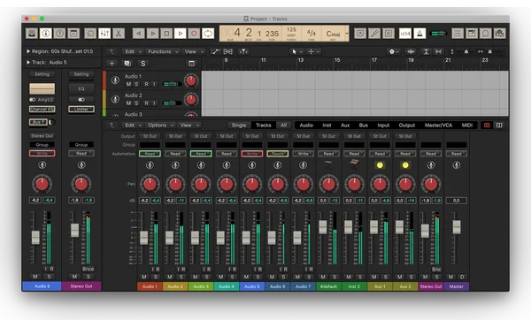Image resolution: width=531 pixels, height=320 pixels.
Task: Show the Smart Controls dial icon
Action: pyautogui.click(x=90, y=34)
